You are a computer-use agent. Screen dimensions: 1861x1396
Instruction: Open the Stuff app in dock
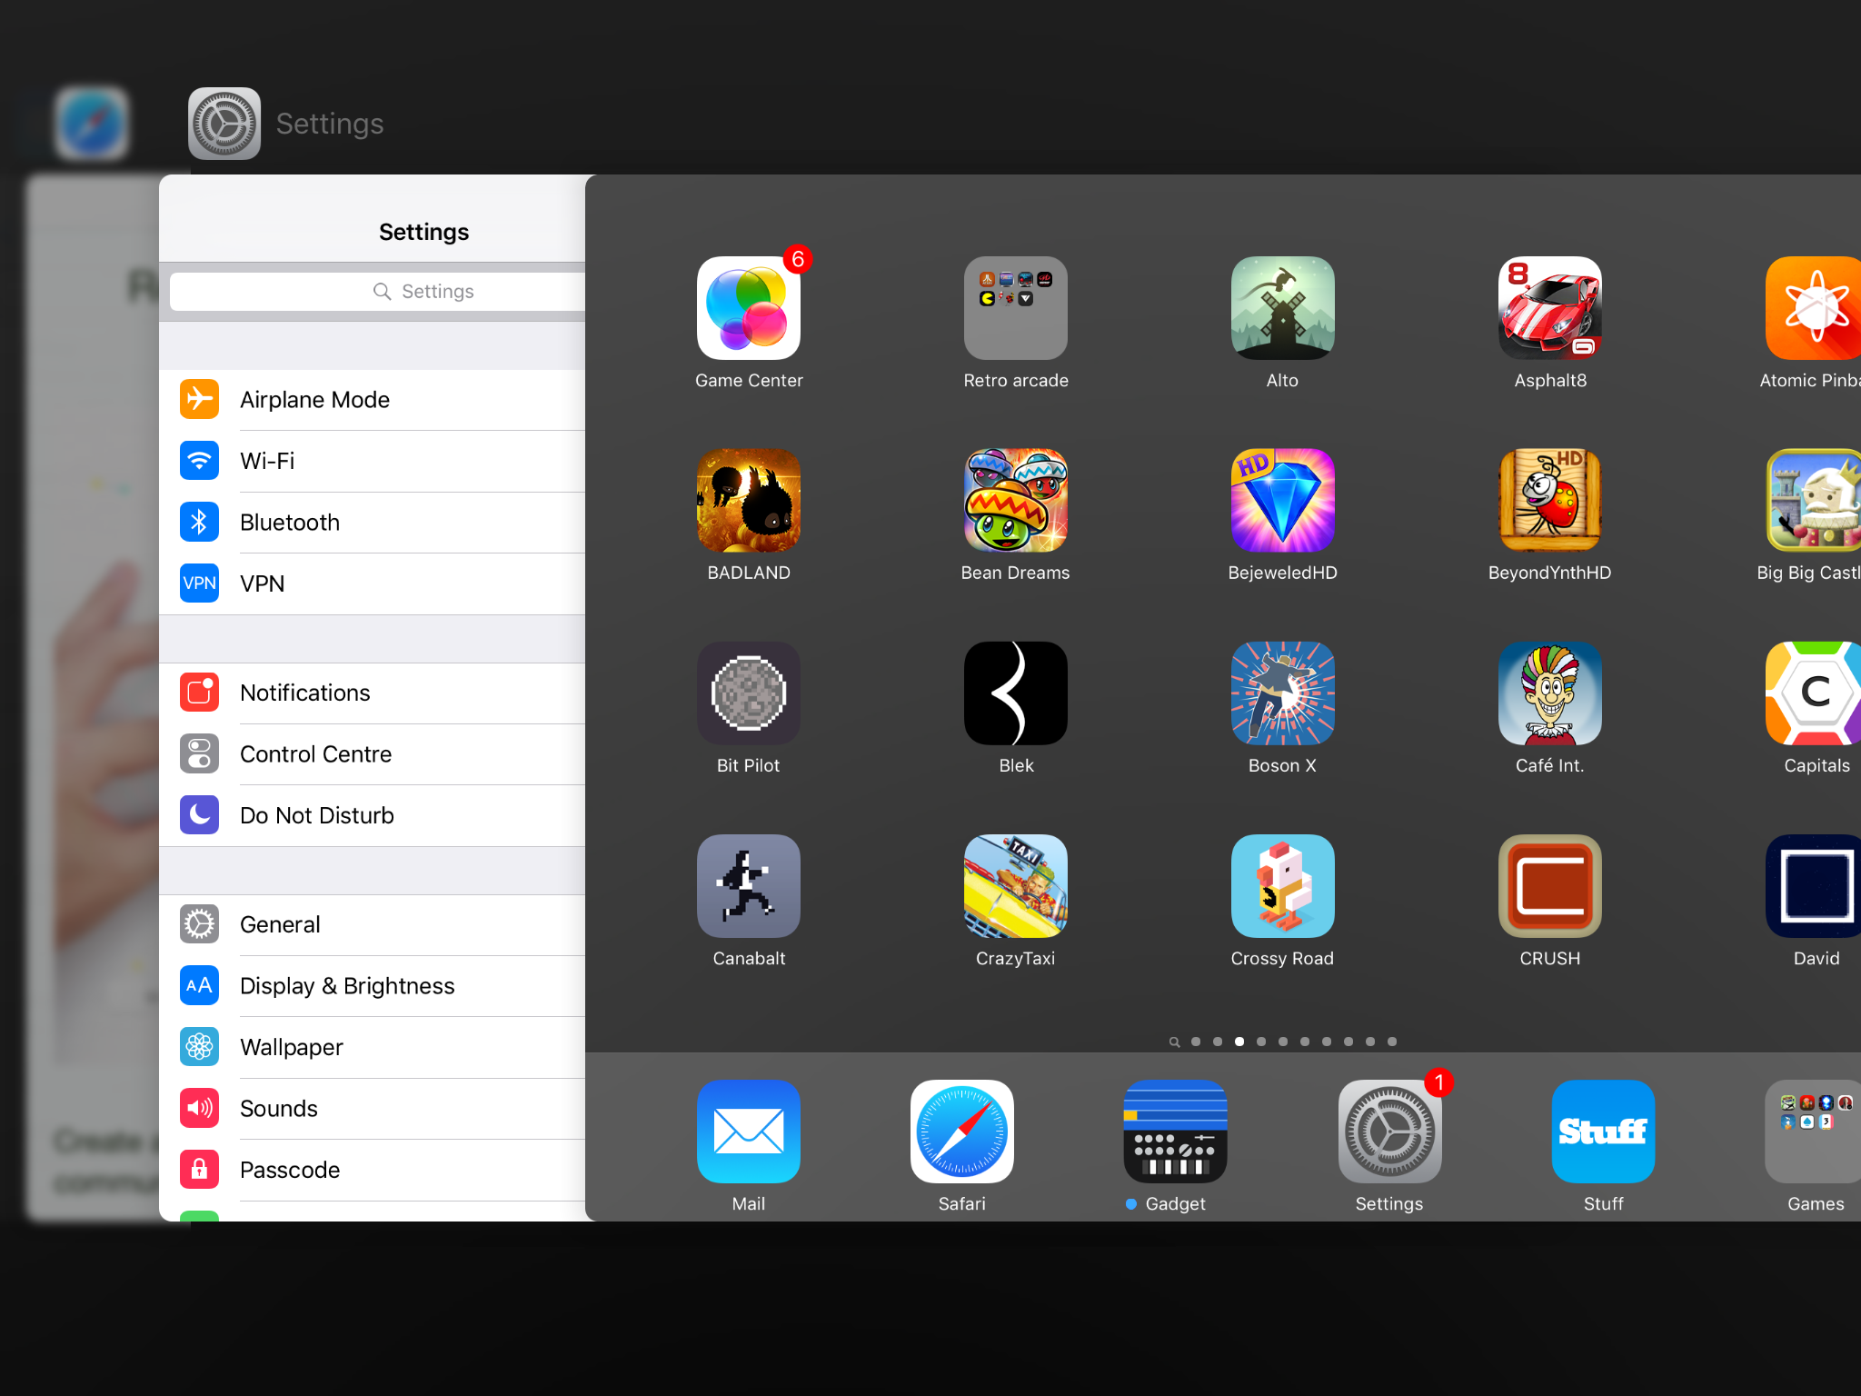point(1604,1132)
